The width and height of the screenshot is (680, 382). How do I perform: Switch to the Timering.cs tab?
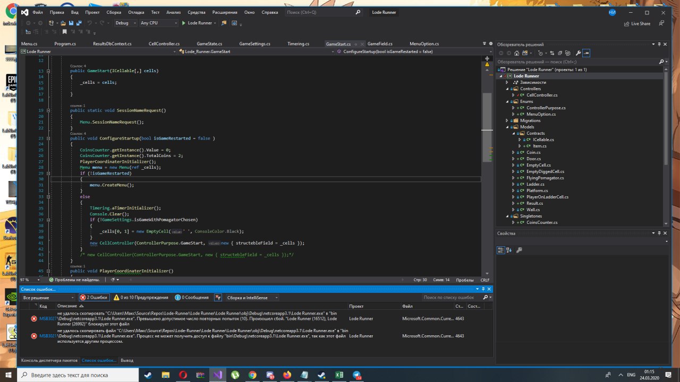tap(298, 44)
